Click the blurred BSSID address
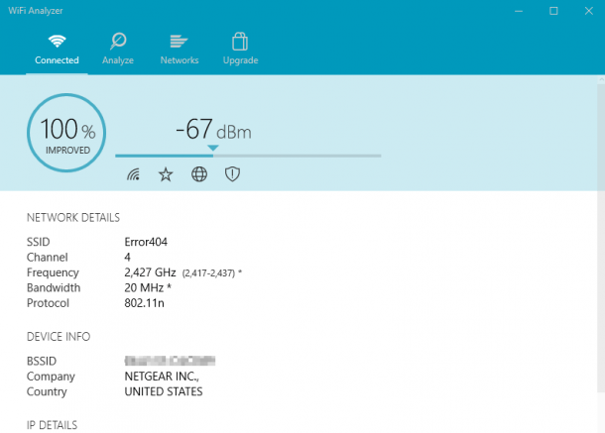 (x=171, y=361)
